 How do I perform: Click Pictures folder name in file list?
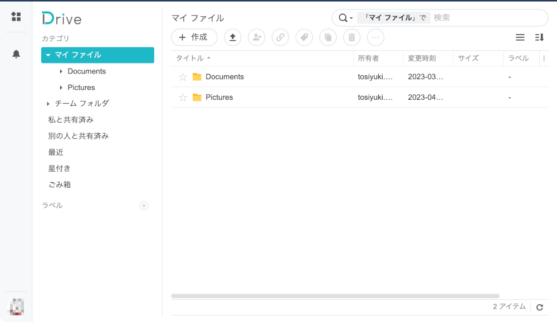pos(219,97)
